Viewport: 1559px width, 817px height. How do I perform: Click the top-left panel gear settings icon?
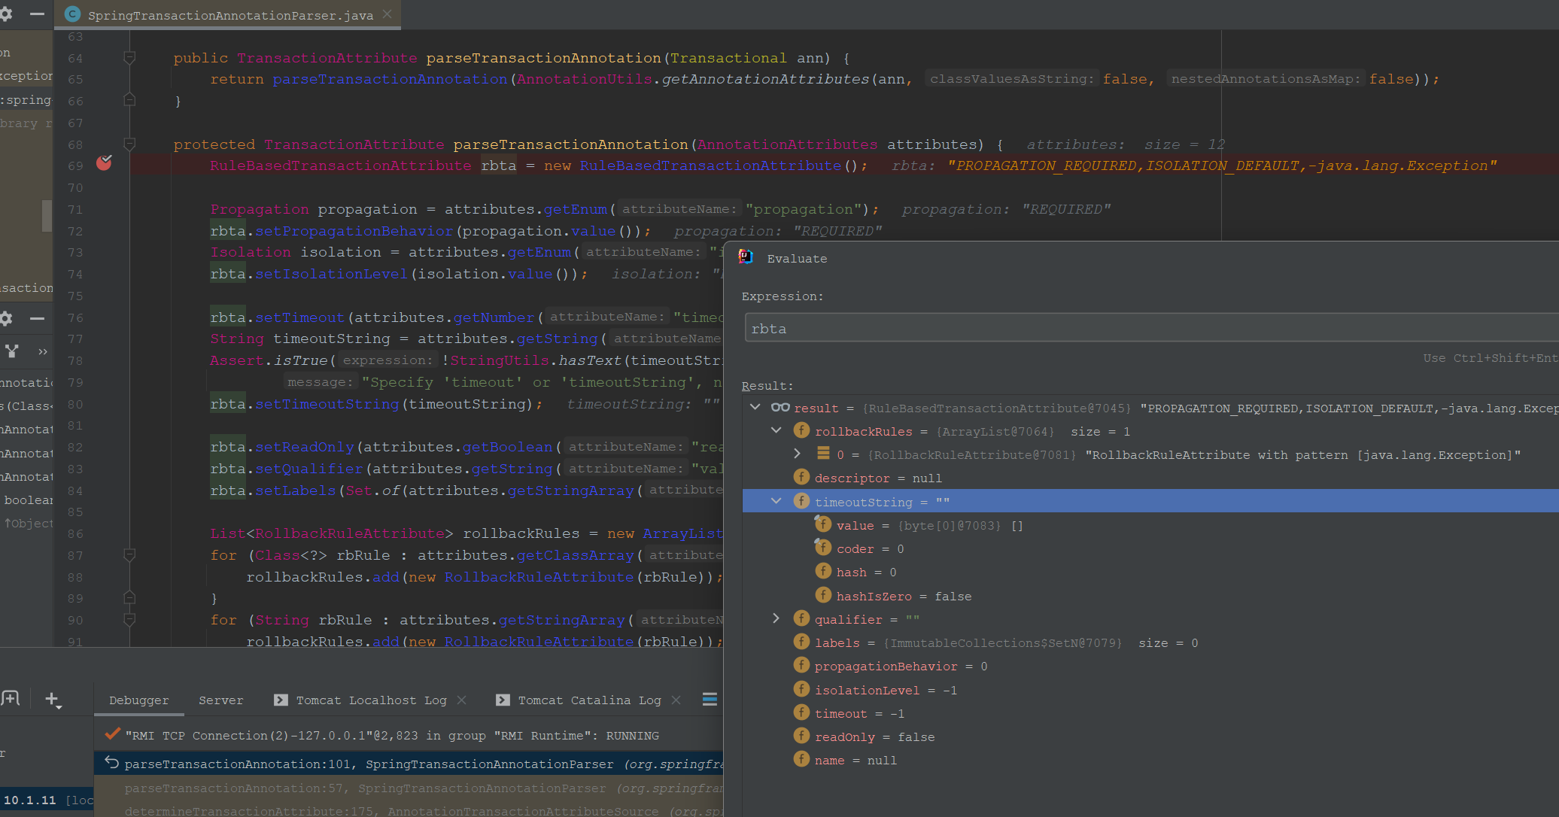(6, 14)
